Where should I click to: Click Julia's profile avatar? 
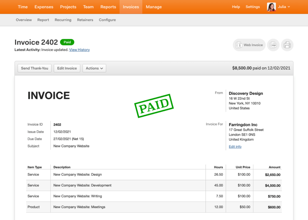point(271,7)
